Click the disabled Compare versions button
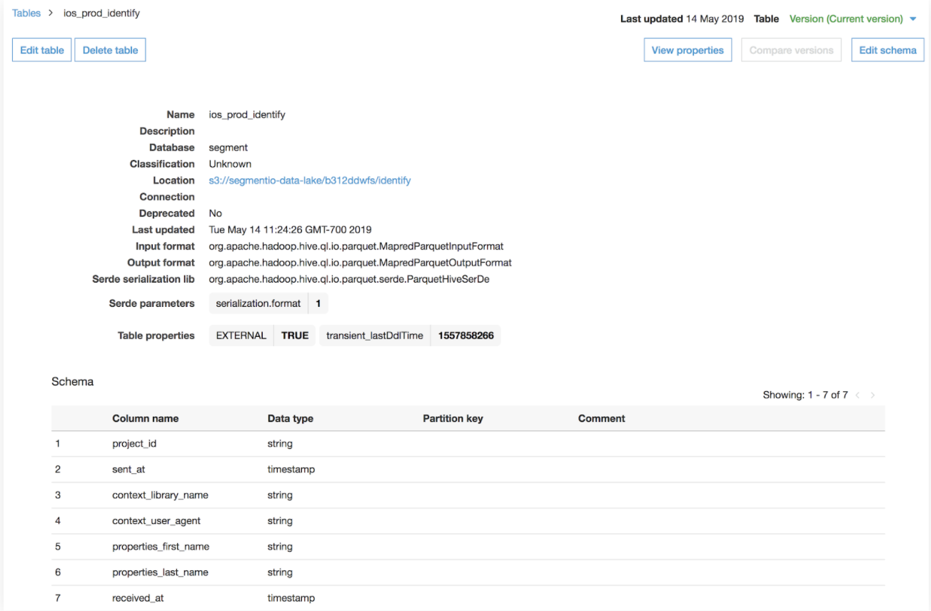This screenshot has height=611, width=931. [x=790, y=49]
